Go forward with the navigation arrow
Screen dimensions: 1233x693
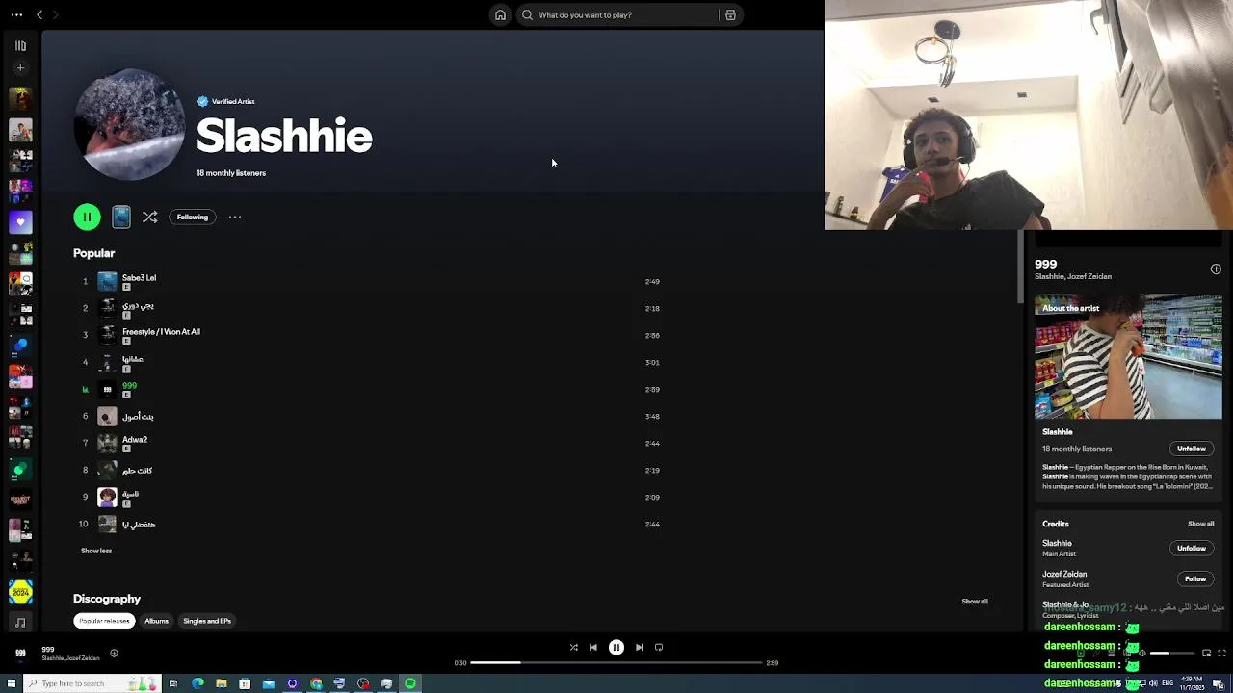(56, 14)
